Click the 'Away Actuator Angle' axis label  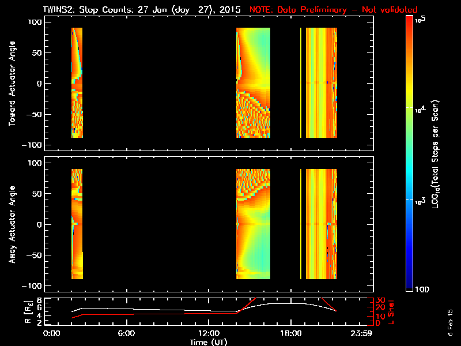[10, 224]
